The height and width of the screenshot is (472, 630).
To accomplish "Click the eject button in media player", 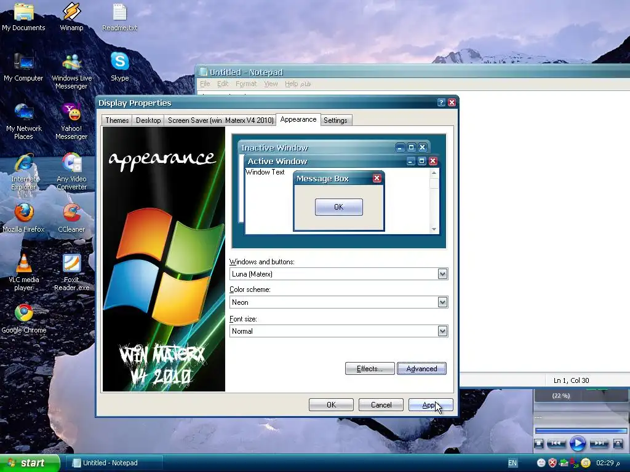I will (x=618, y=444).
